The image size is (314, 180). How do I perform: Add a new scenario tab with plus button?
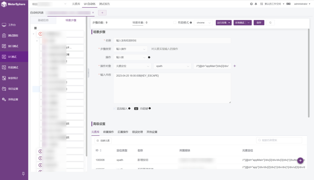click(x=102, y=13)
